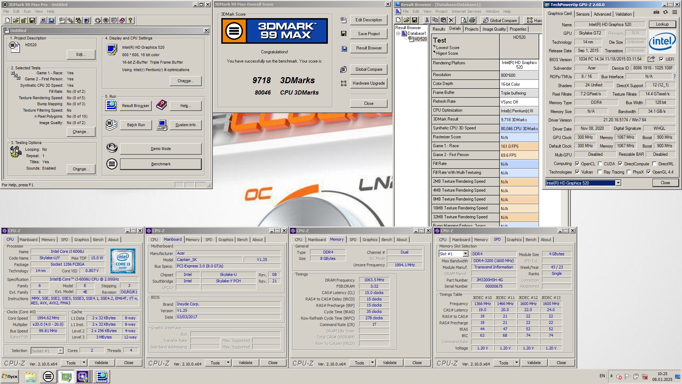Run benchmark from 3DMark toolbar striped-circle icon
The width and height of the screenshot is (682, 384).
[x=106, y=20]
